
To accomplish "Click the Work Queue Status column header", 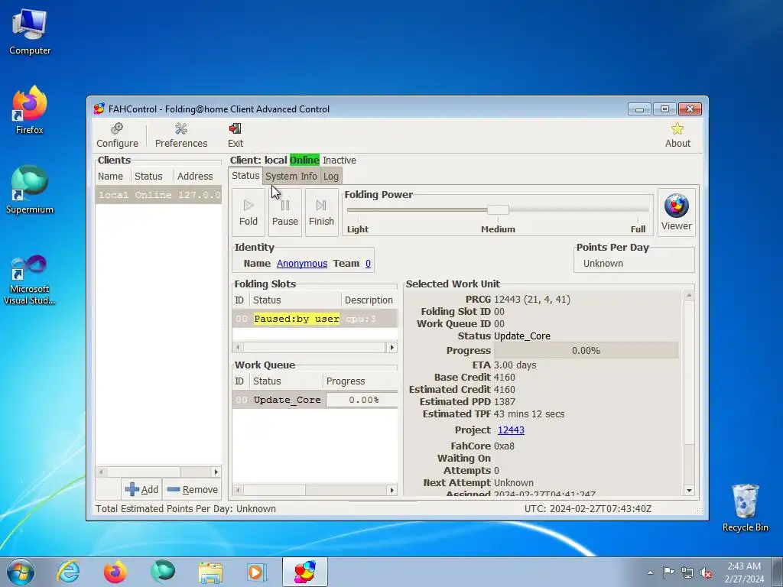I will click(x=286, y=381).
